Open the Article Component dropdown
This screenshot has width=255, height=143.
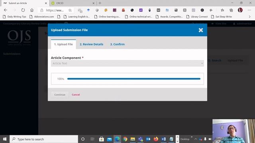[x=127, y=63]
